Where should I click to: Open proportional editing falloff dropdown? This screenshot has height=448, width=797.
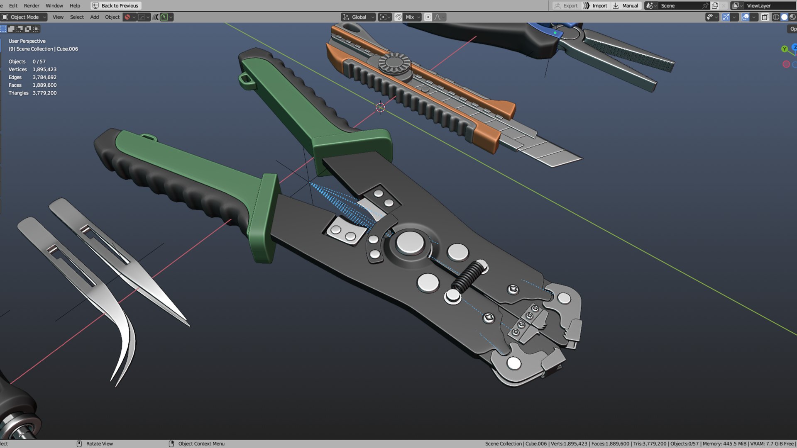[x=440, y=17]
